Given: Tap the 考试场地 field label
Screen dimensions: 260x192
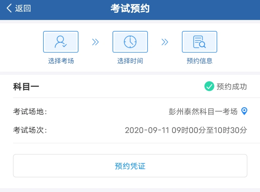Looking at the screenshot, I should (30, 111).
